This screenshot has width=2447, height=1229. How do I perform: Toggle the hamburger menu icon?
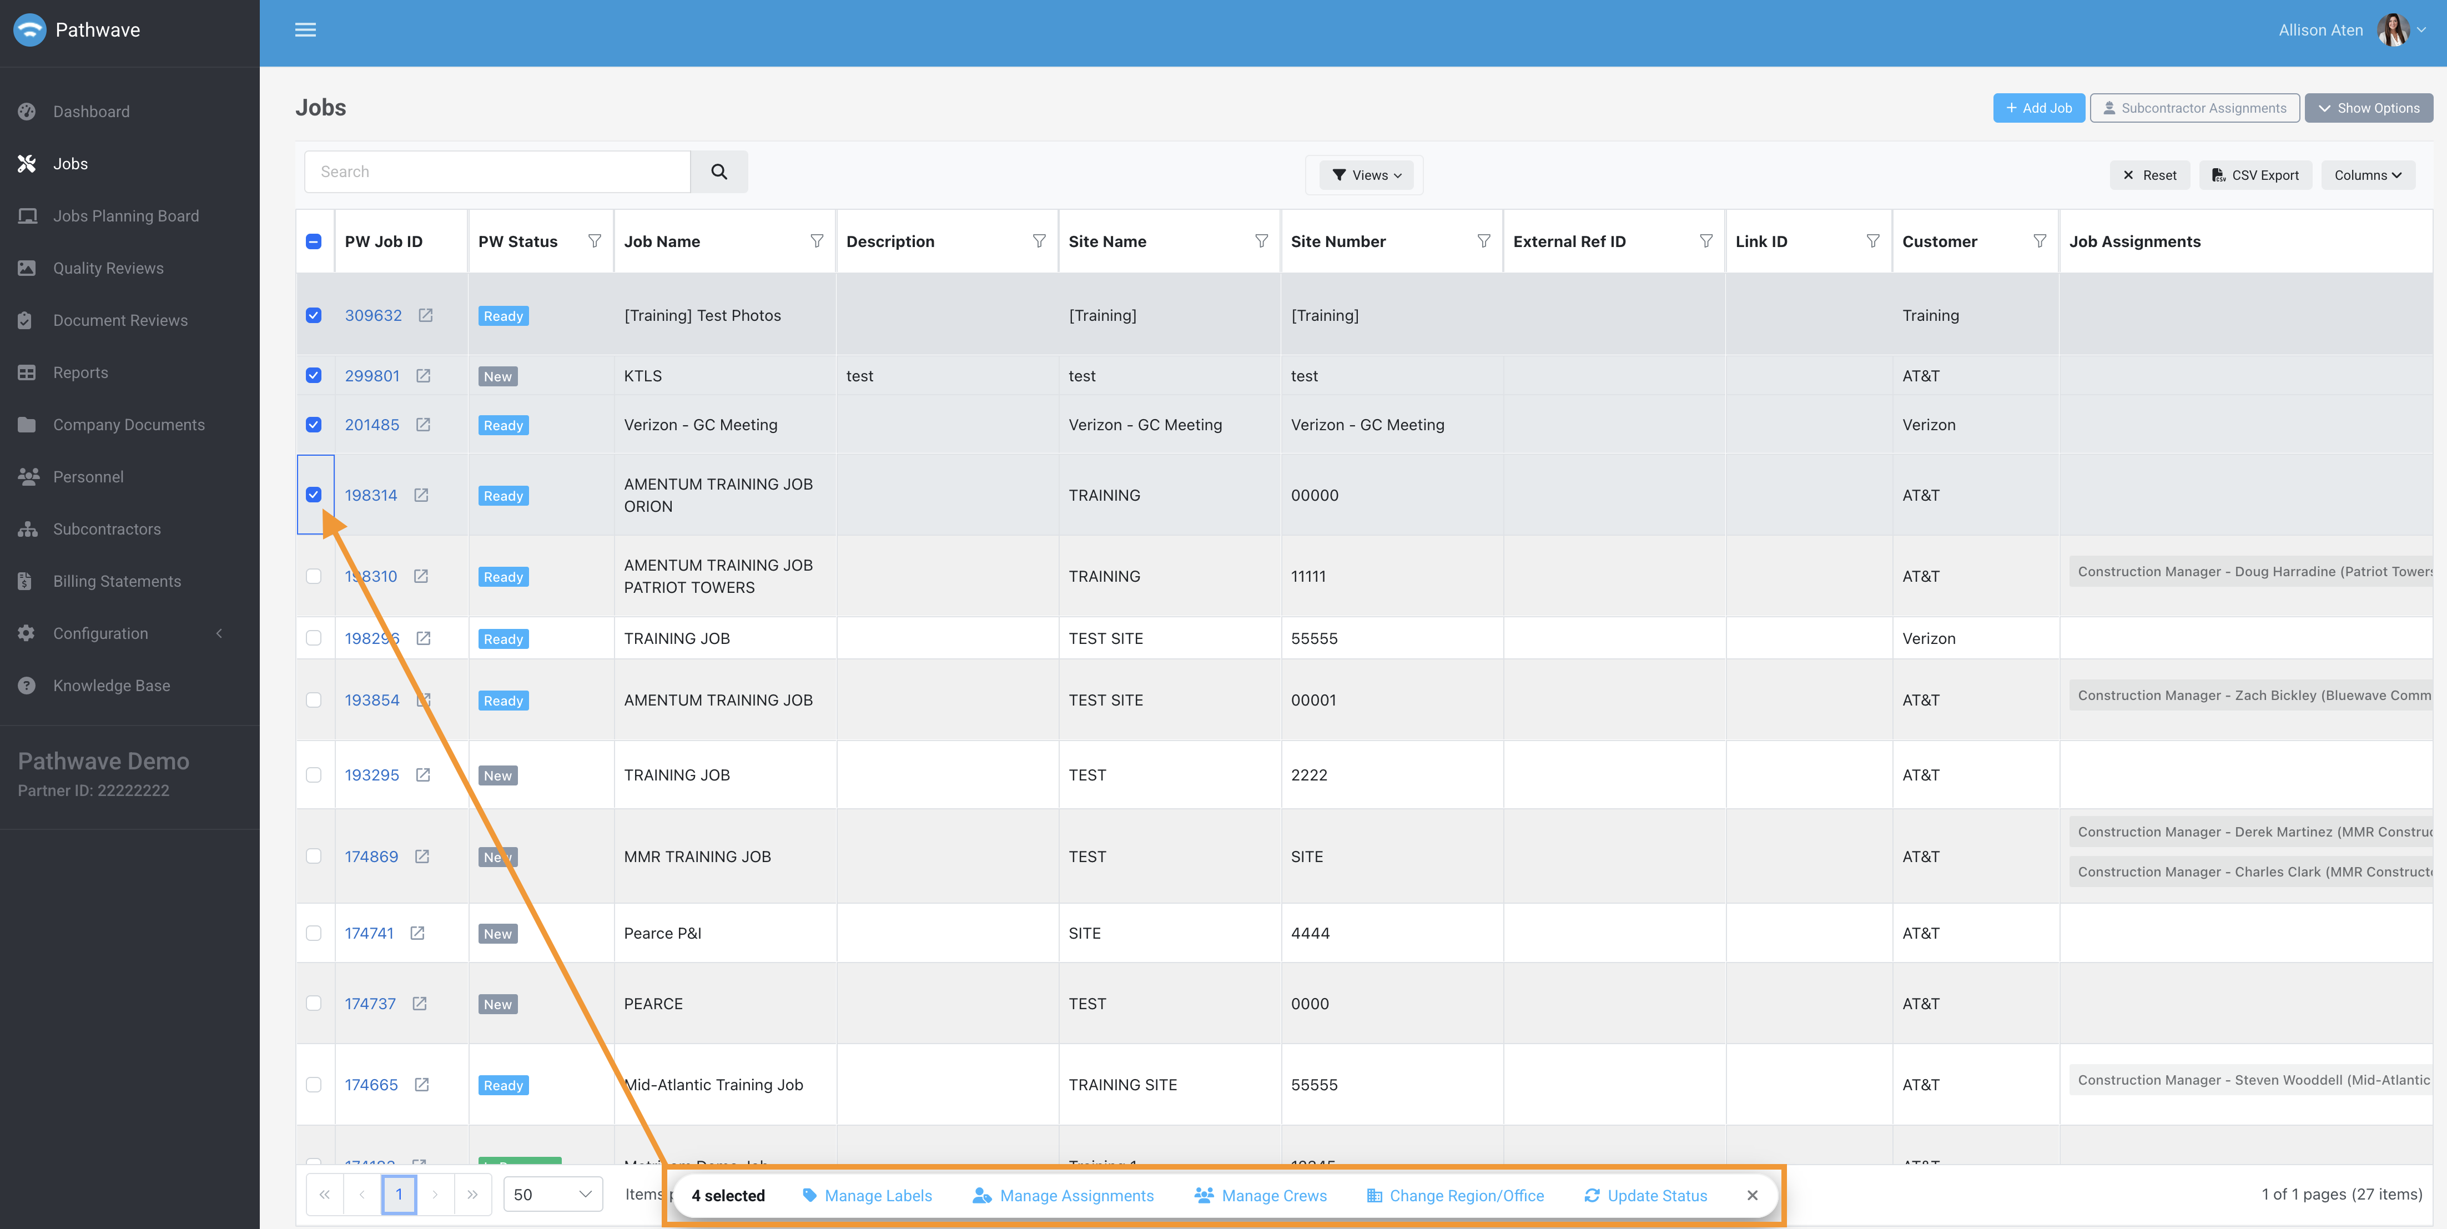[x=305, y=31]
